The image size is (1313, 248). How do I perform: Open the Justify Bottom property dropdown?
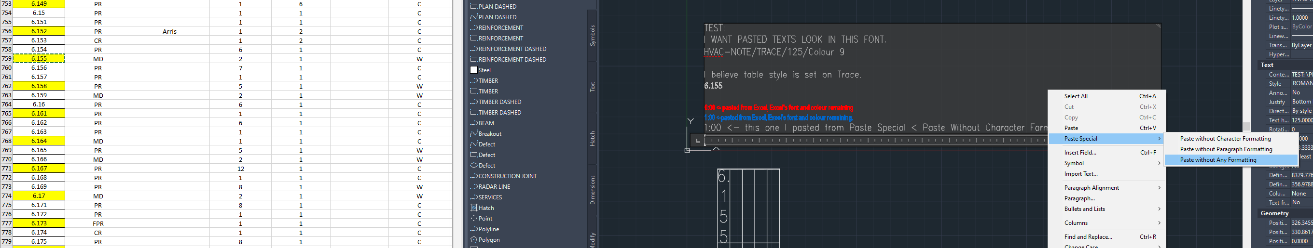1302,102
